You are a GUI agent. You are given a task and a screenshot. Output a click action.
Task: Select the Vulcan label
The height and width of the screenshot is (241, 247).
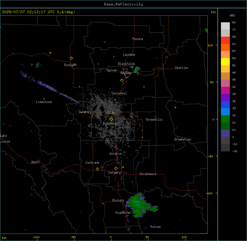click(156, 227)
